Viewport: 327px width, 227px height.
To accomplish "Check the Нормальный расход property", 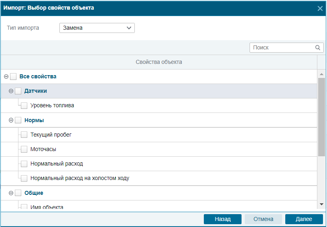I will click(x=24, y=164).
